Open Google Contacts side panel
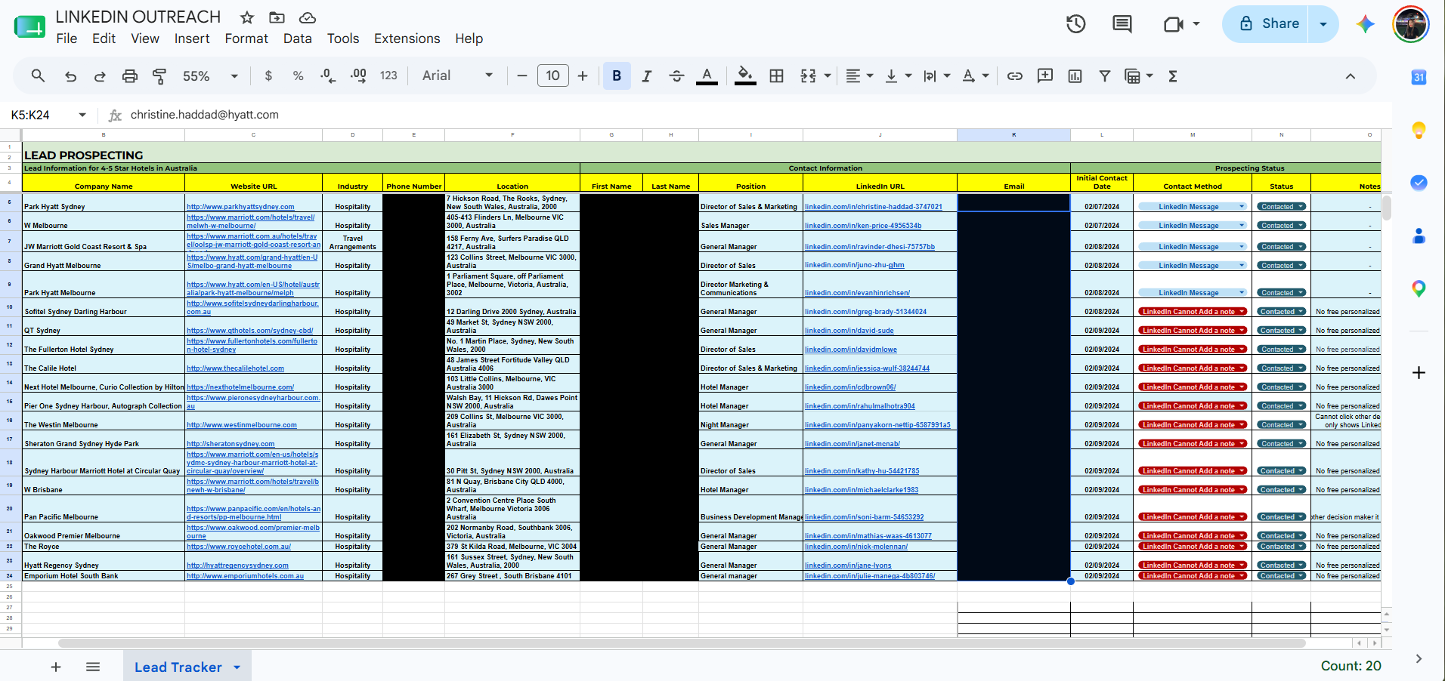The image size is (1445, 681). coord(1419,236)
